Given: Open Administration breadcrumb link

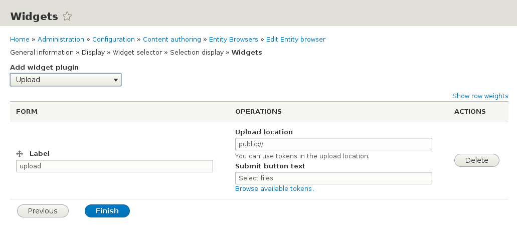Looking at the screenshot, I should [x=61, y=39].
